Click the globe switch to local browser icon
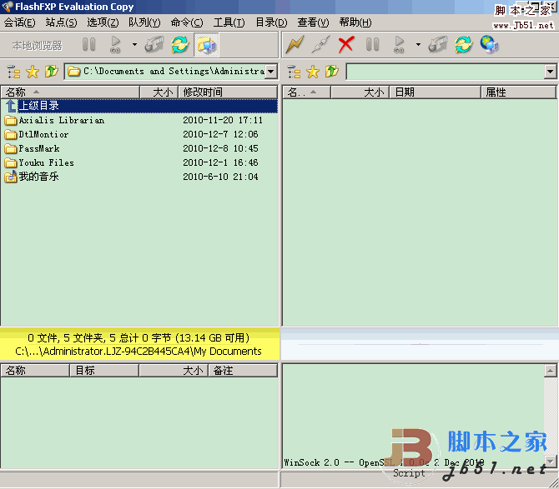The width and height of the screenshot is (559, 489). click(x=489, y=45)
